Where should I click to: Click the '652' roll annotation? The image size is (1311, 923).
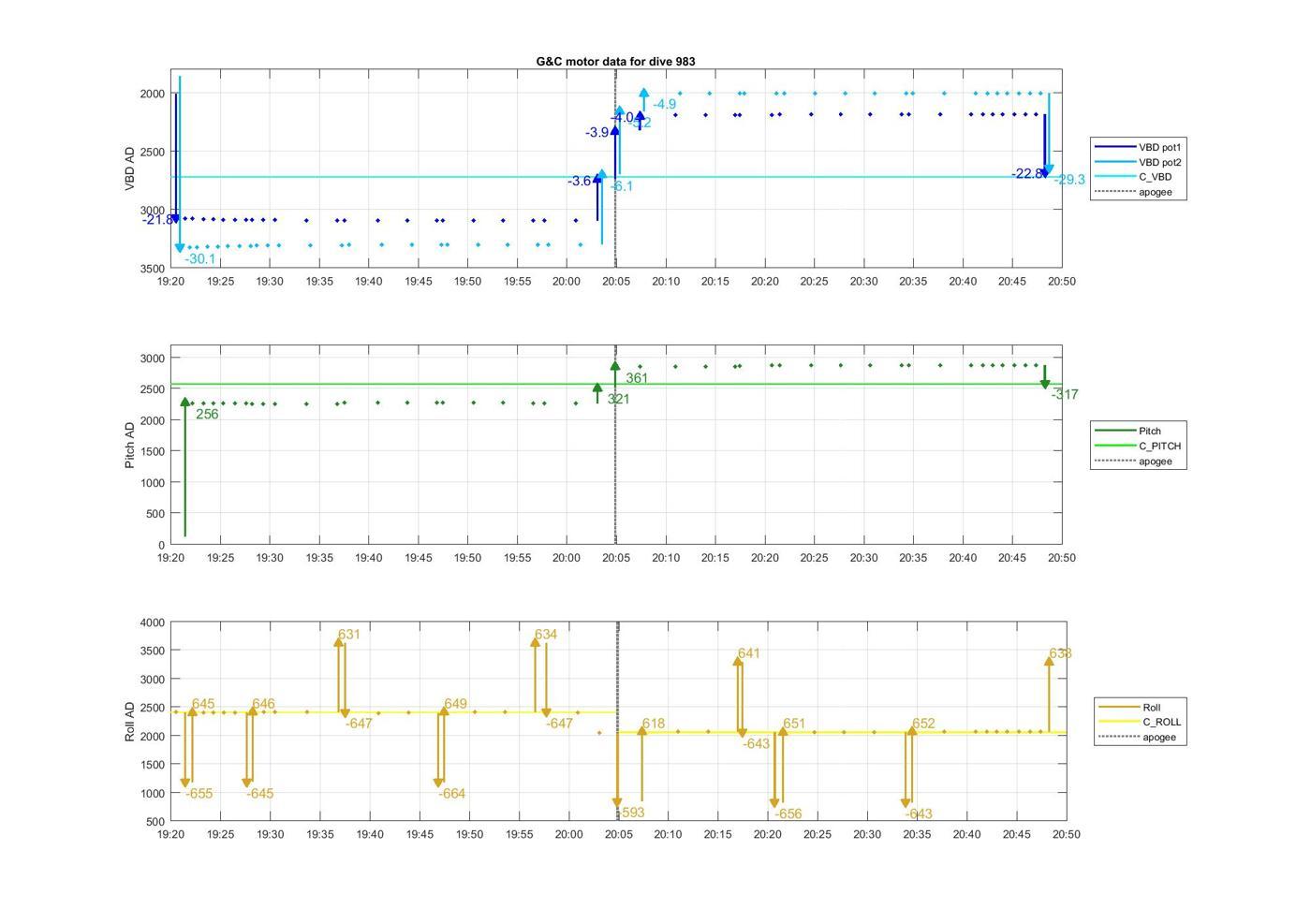point(923,724)
